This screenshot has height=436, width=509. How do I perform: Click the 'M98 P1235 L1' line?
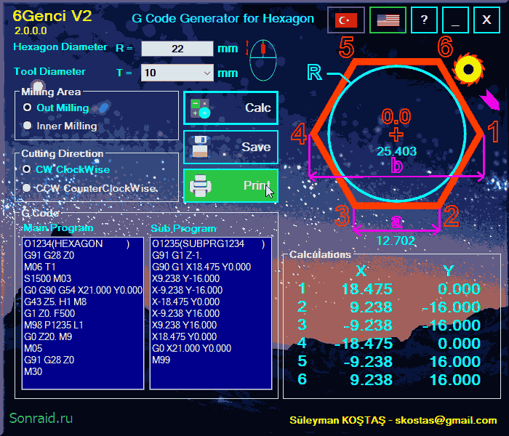pyautogui.click(x=54, y=325)
